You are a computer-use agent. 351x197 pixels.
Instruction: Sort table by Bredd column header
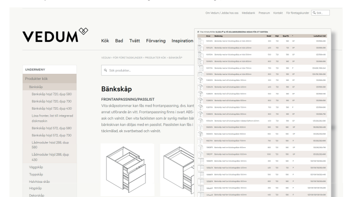click(269, 36)
